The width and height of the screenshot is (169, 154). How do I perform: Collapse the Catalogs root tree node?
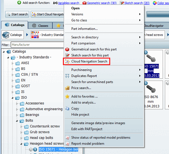tap(4, 52)
